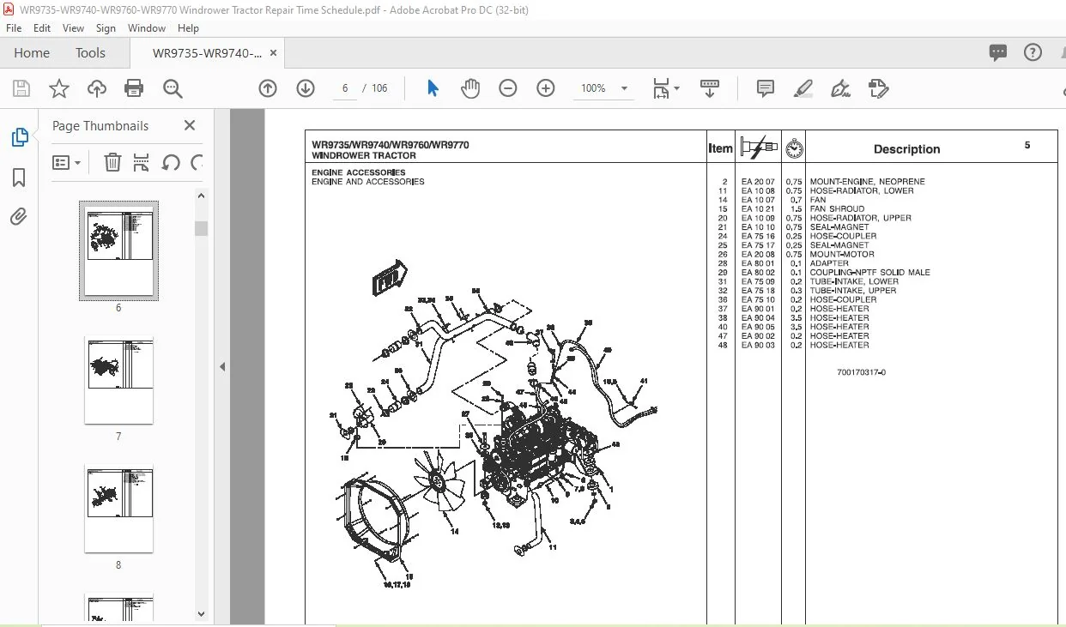Viewport: 1066px width, 627px height.
Task: Open the Window menu
Action: [147, 28]
